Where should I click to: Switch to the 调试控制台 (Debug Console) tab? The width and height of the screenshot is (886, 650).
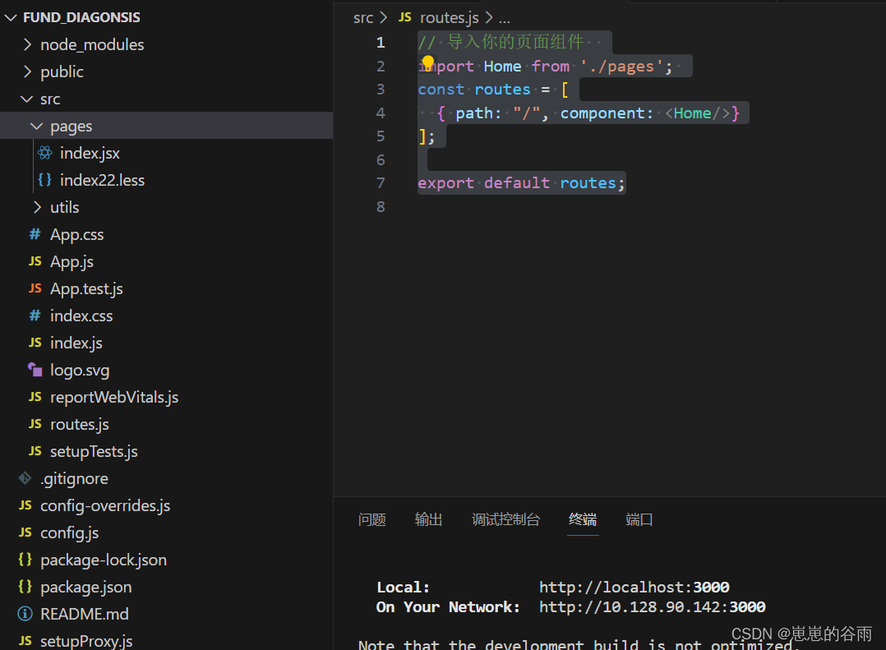coord(505,519)
